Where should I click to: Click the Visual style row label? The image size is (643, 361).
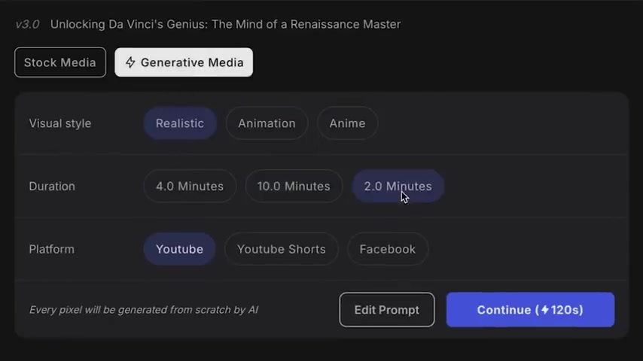(x=60, y=123)
